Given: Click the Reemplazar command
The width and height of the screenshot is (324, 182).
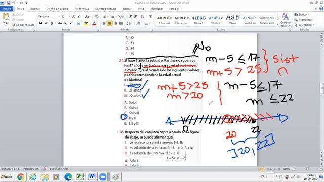Looking at the screenshot, I should 303,20.
